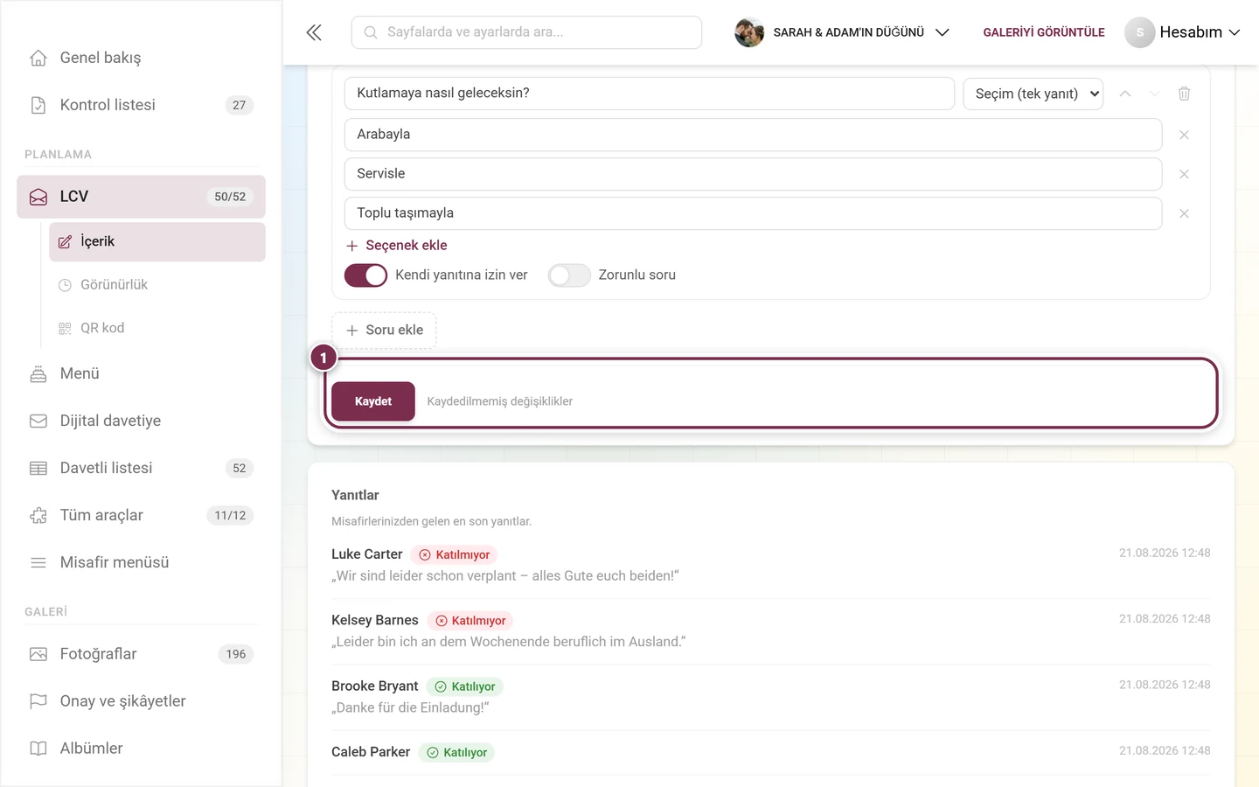
Task: Move question up with arrow icon
Action: tap(1125, 94)
